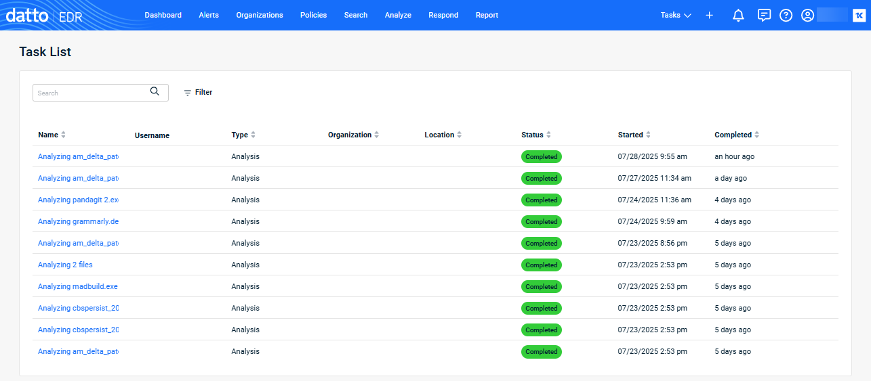Click the plus icon in header
Image resolution: width=871 pixels, height=381 pixels.
pyautogui.click(x=709, y=15)
